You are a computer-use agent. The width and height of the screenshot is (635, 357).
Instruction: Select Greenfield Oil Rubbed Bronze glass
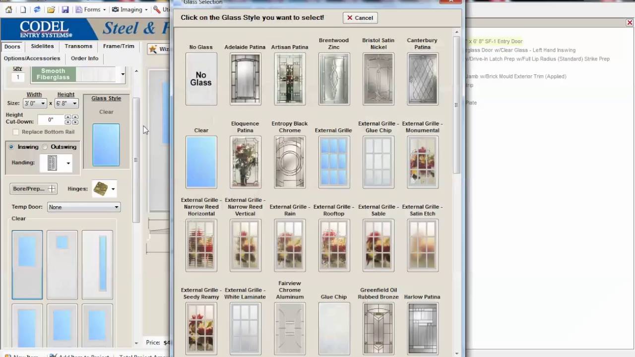pyautogui.click(x=378, y=329)
